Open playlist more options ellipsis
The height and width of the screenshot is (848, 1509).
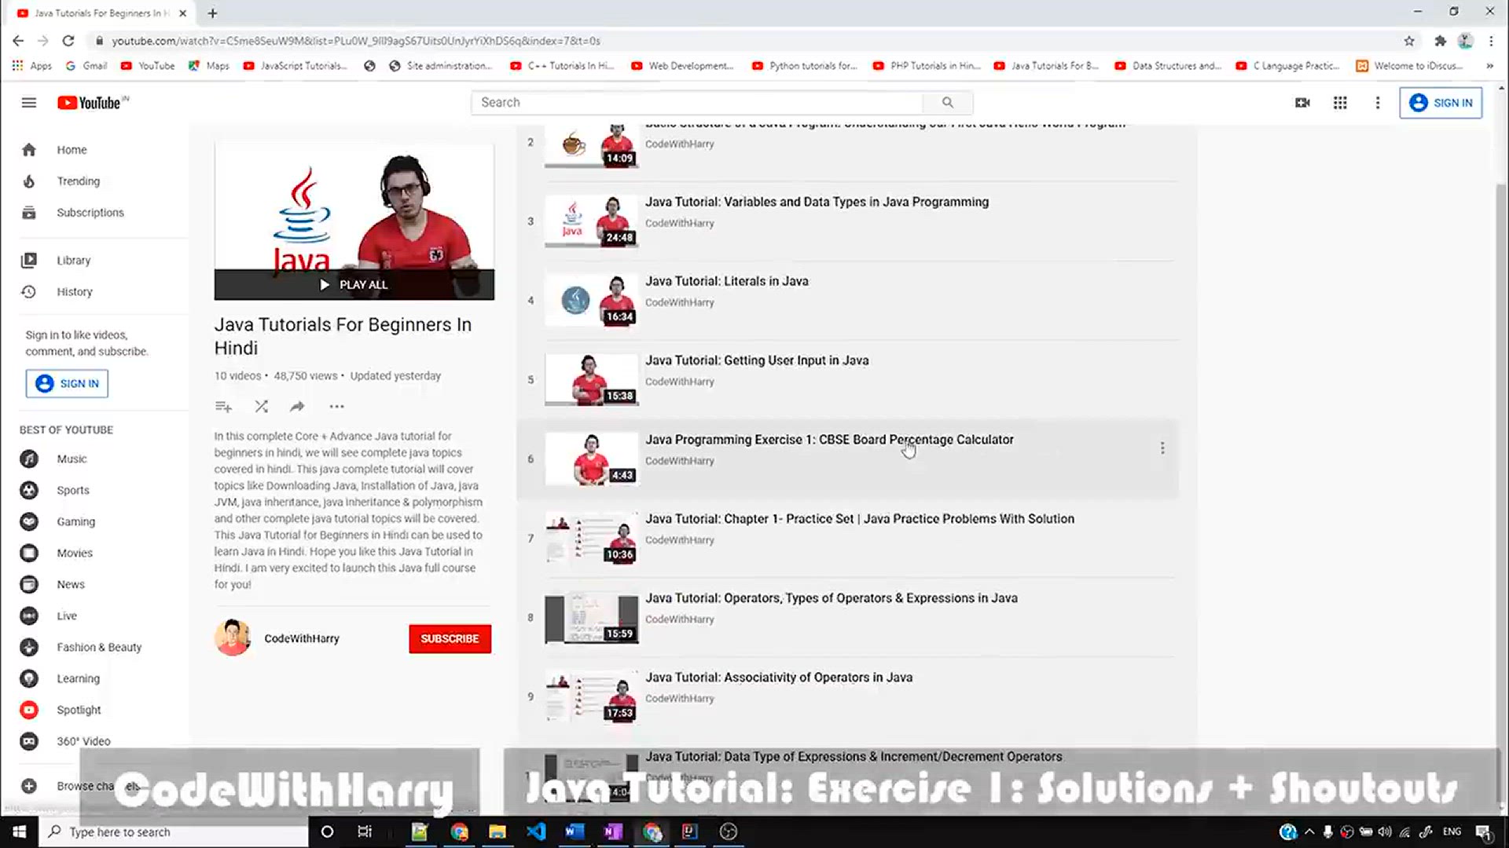click(x=336, y=407)
